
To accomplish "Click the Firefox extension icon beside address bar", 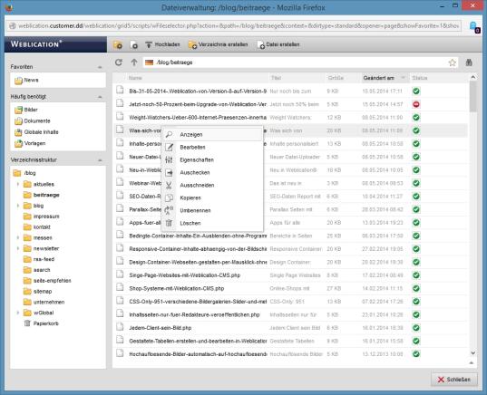I will (x=474, y=26).
